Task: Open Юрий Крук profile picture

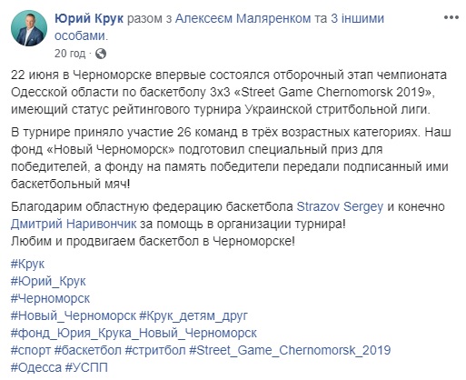Action: pyautogui.click(x=29, y=28)
